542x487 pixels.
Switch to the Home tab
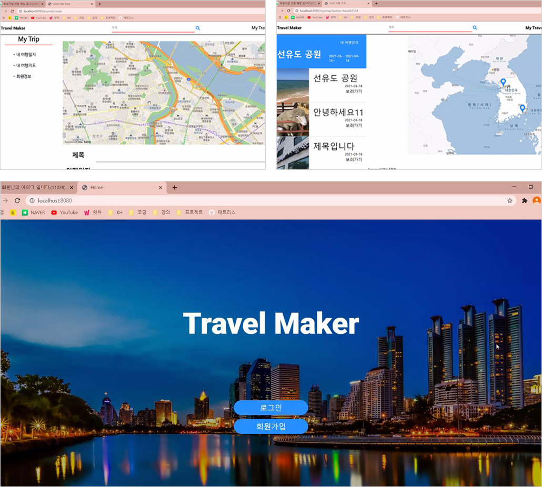117,188
